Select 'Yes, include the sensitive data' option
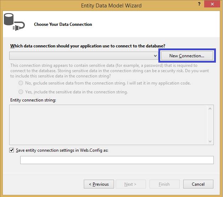 pyautogui.click(x=21, y=92)
